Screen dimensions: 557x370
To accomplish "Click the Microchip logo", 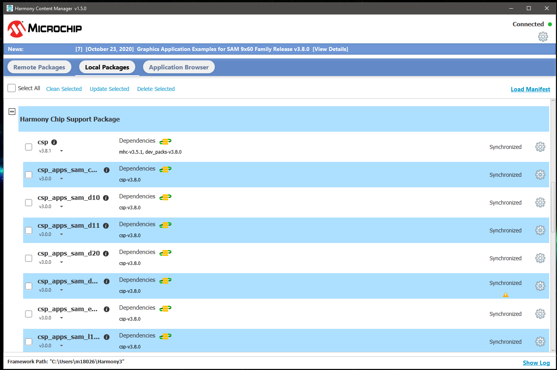I will tap(45, 29).
